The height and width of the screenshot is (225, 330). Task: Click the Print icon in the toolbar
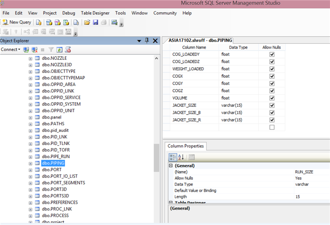(x=104, y=22)
